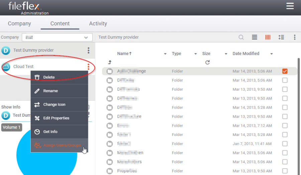
Task: Open the Date Modified column dropdown arrow
Action: tap(272, 54)
